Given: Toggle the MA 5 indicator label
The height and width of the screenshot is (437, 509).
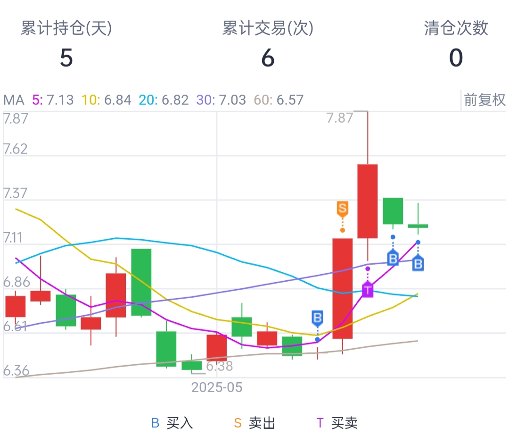Looking at the screenshot, I should [53, 100].
